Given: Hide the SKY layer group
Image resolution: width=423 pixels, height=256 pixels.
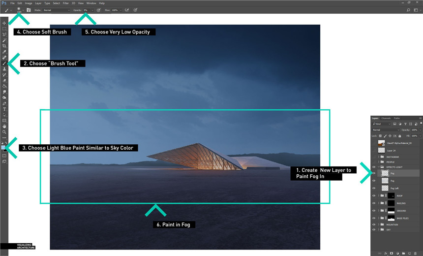Looking at the screenshot, I should pyautogui.click(x=374, y=229).
